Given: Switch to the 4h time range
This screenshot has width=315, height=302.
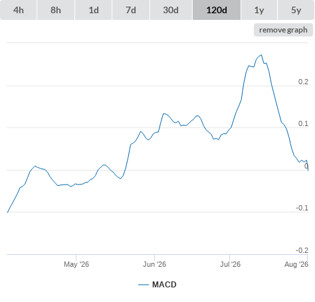Looking at the screenshot, I should 19,10.
